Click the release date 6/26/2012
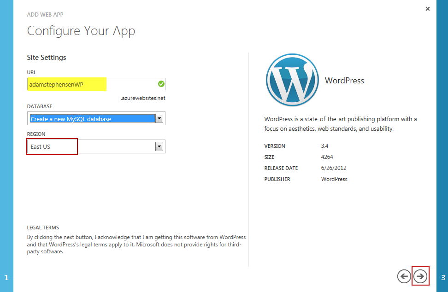 pos(334,168)
